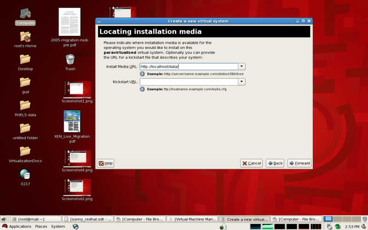Click the clock showing 2:53 PM

pos(352,226)
